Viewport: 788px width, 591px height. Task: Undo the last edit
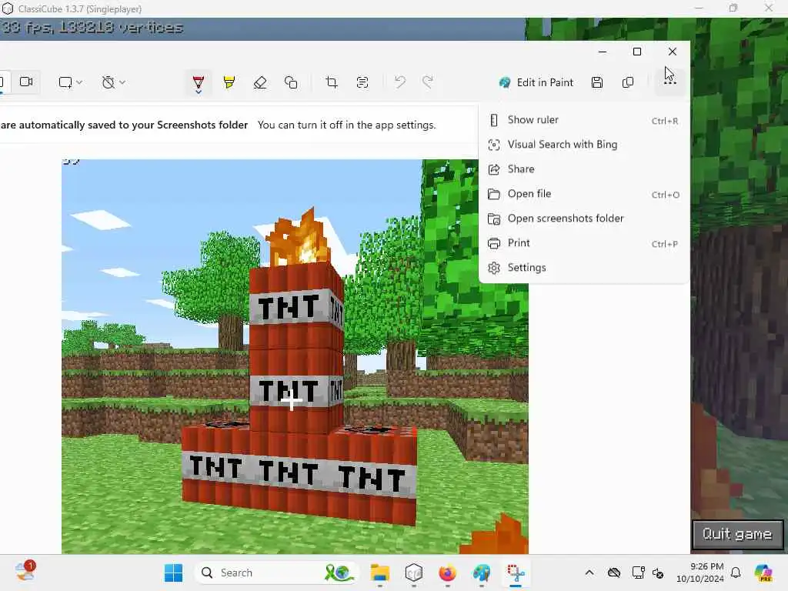click(400, 82)
